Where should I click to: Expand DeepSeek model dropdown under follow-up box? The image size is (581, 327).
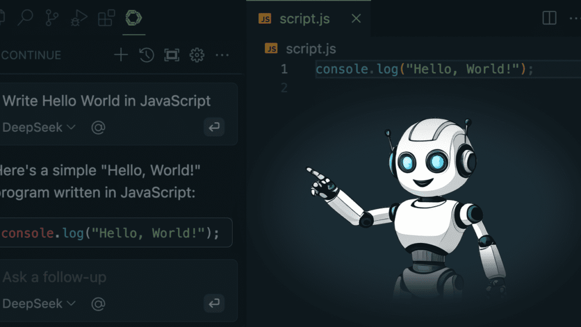point(39,304)
